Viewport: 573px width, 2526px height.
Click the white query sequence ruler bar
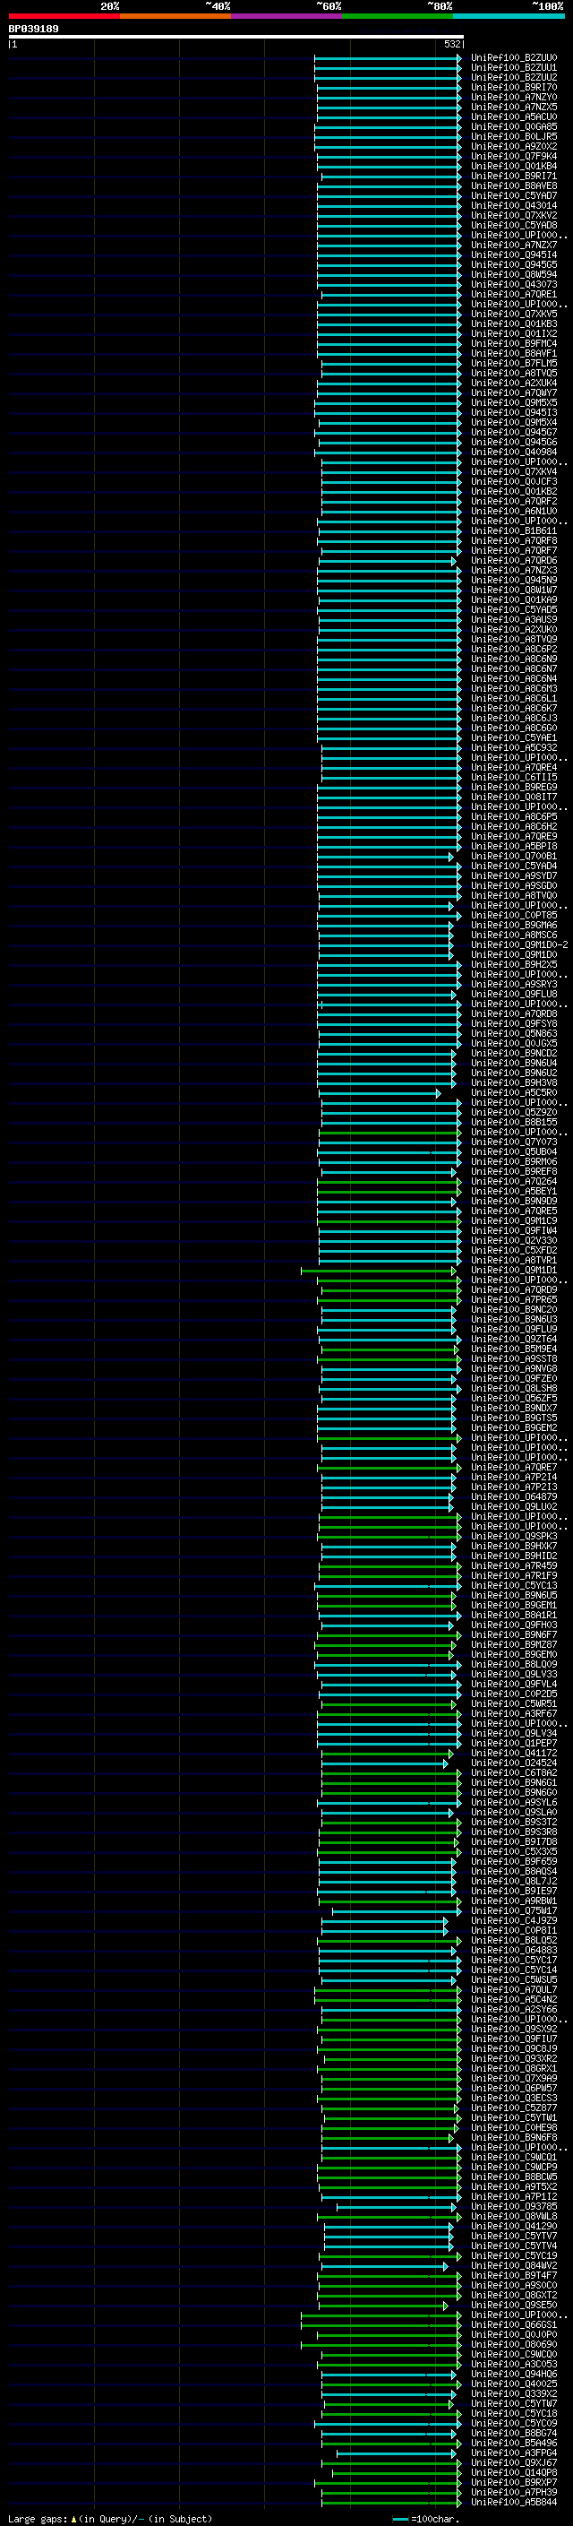pos(236,36)
